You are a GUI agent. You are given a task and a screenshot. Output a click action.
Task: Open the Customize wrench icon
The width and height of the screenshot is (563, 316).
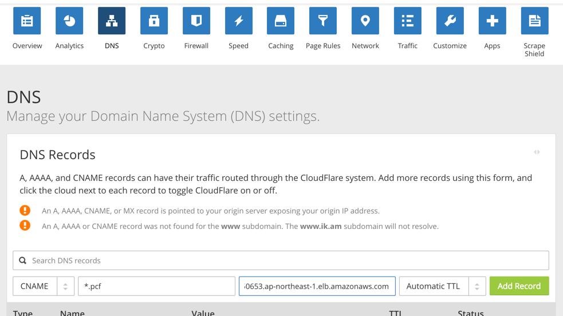pos(450,21)
